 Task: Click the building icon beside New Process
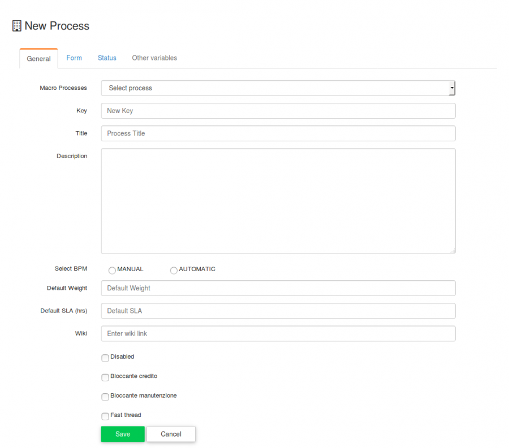click(x=16, y=25)
